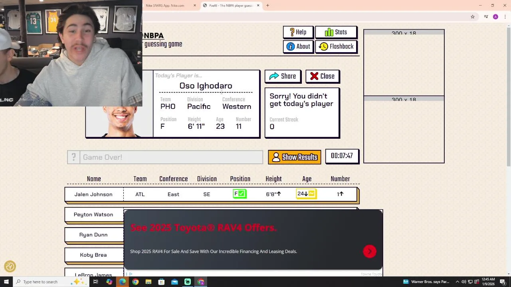Click the taskbar clock showing 12:45 AM

489,282
